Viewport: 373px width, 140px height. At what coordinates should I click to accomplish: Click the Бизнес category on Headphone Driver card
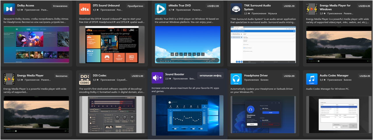265,80
